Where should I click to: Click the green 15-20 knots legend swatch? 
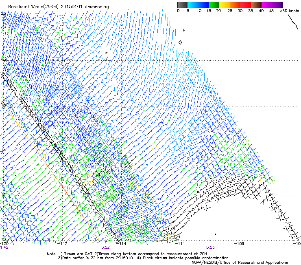point(214,5)
